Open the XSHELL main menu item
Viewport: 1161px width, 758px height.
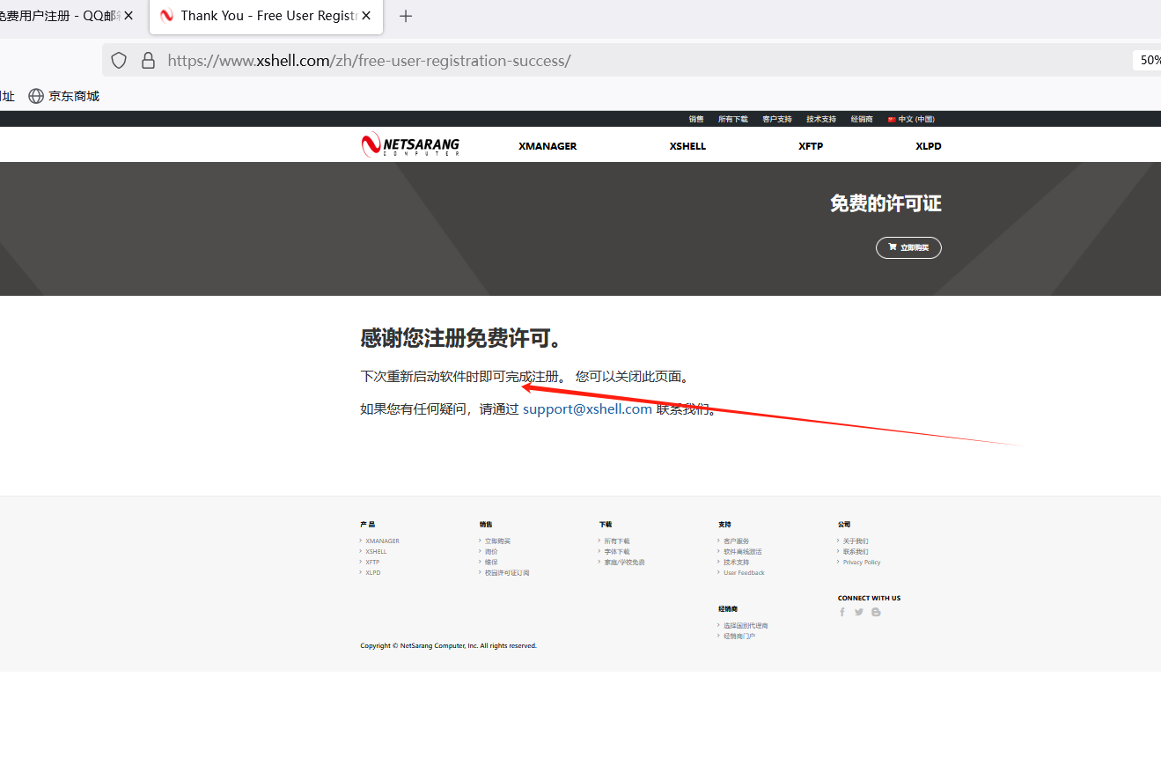(x=687, y=146)
